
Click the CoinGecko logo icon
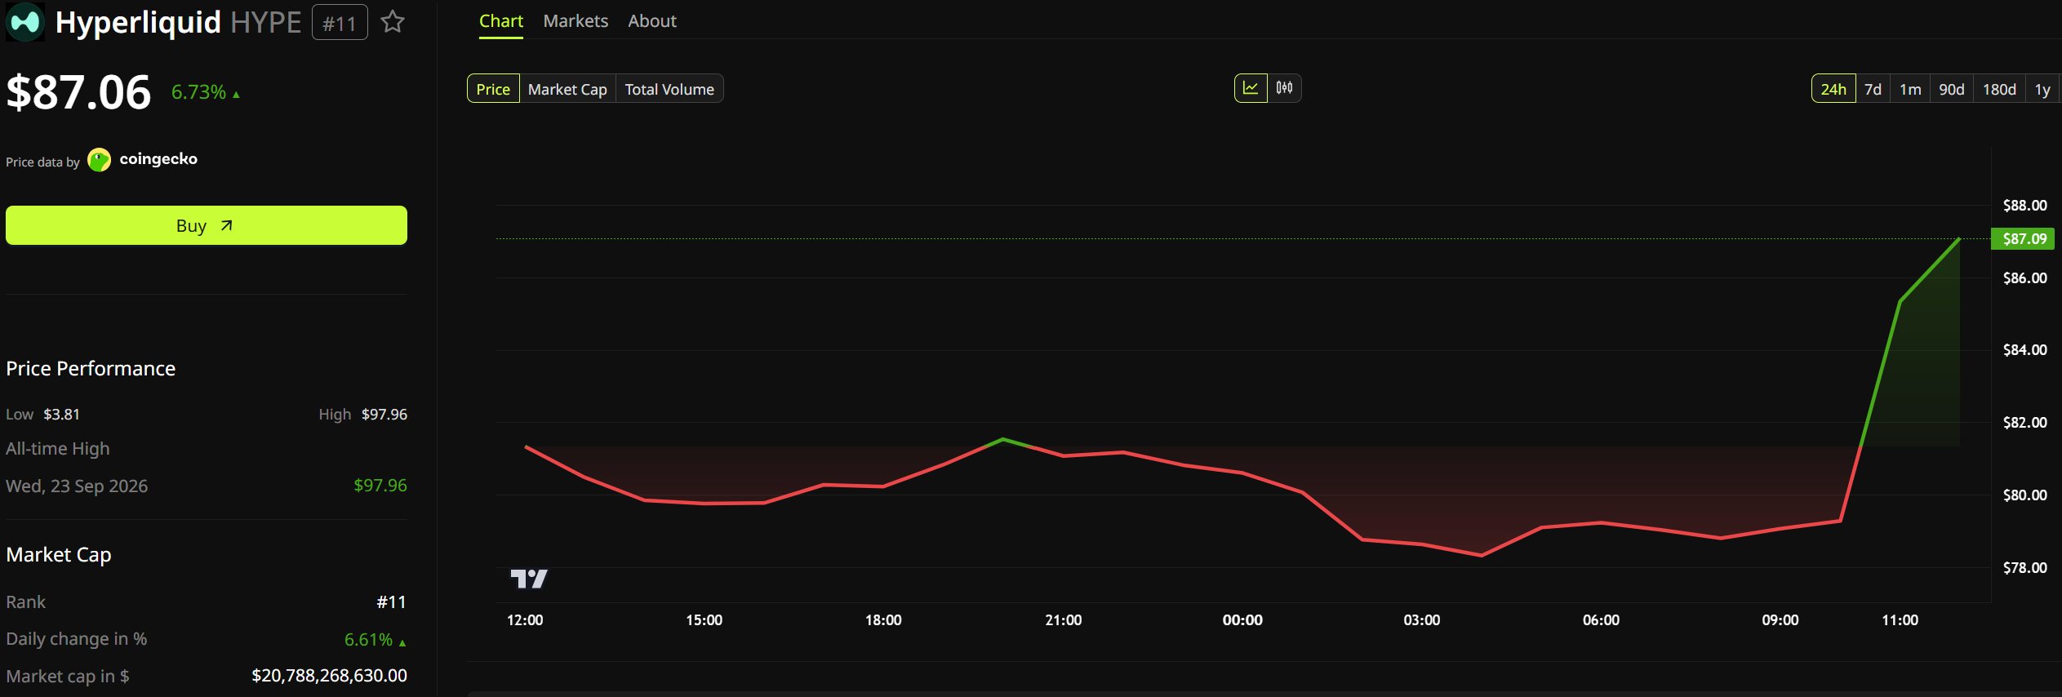[99, 160]
